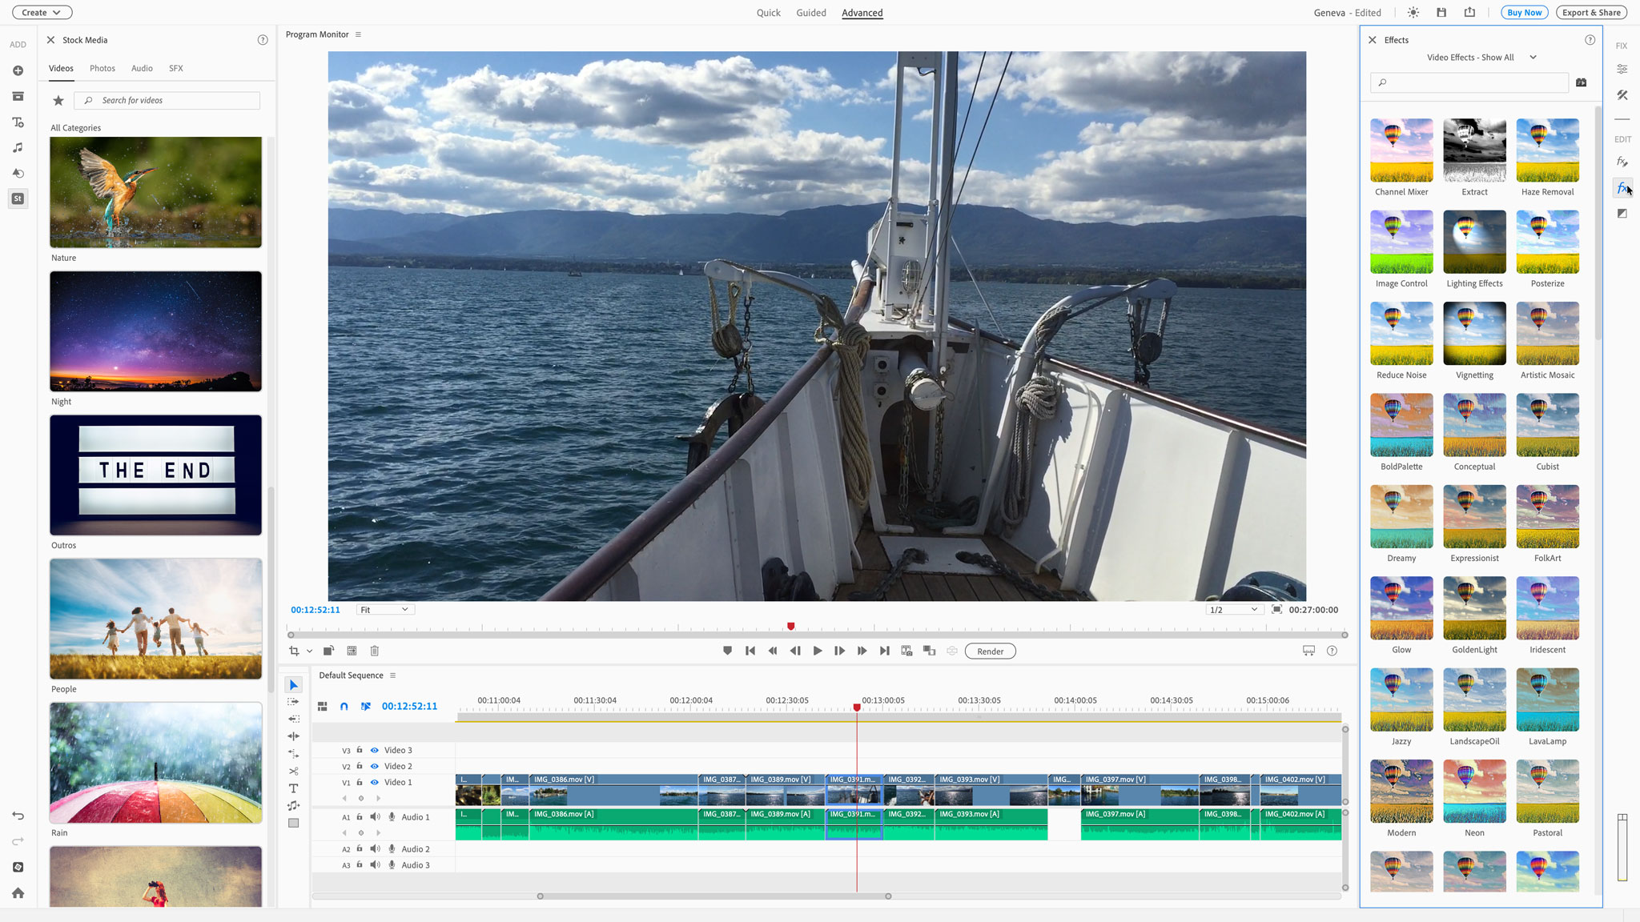This screenshot has width=1640, height=922.
Task: Open the Program Monitor panel menu
Action: (x=358, y=34)
